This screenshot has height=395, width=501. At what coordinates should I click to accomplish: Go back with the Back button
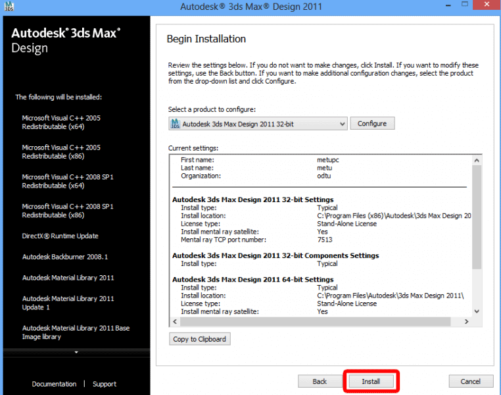(320, 381)
